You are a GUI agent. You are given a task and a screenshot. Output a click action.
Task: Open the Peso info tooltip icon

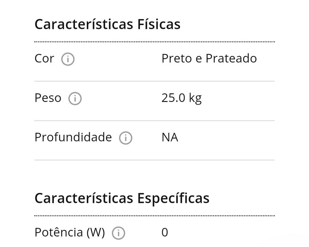click(x=75, y=99)
